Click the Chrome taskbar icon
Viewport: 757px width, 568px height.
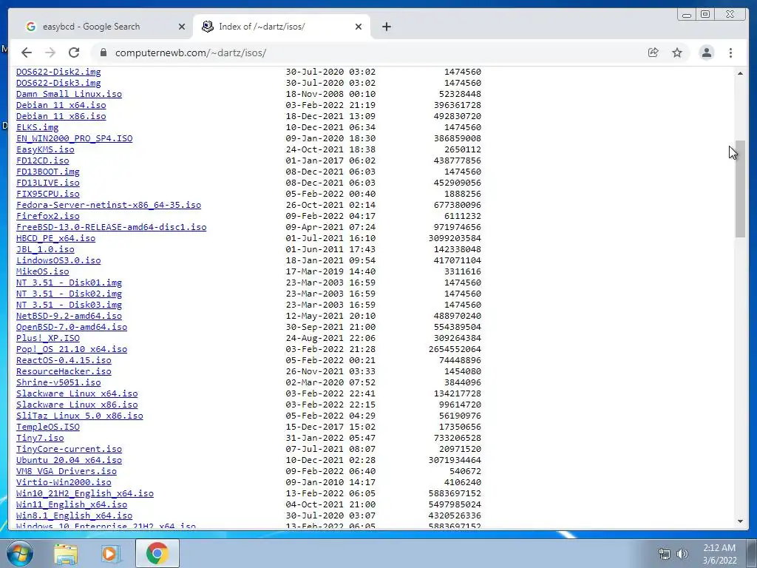157,553
